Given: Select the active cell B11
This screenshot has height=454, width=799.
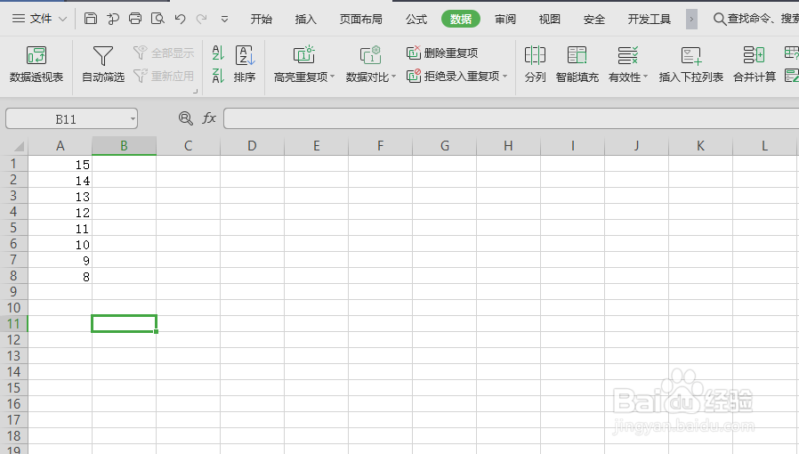Looking at the screenshot, I should click(x=124, y=323).
